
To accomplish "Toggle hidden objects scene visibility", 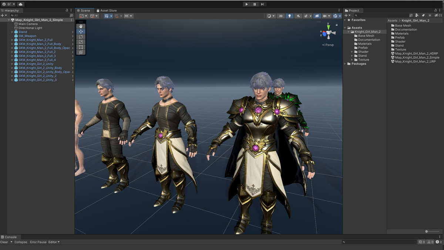I will 317,16.
